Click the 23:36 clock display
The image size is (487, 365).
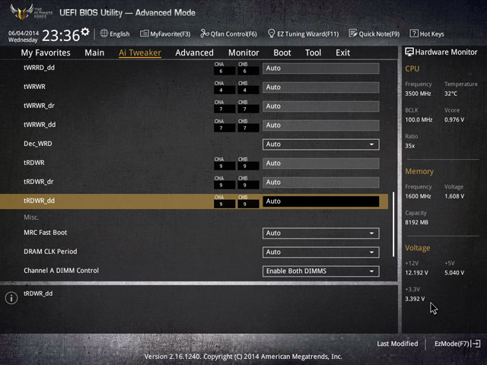(61, 35)
